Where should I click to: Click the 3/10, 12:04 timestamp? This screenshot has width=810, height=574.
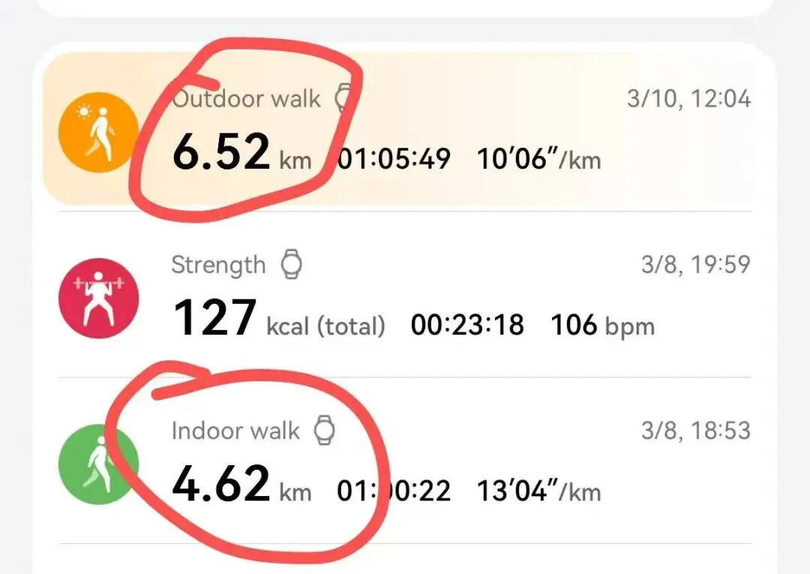tap(688, 98)
